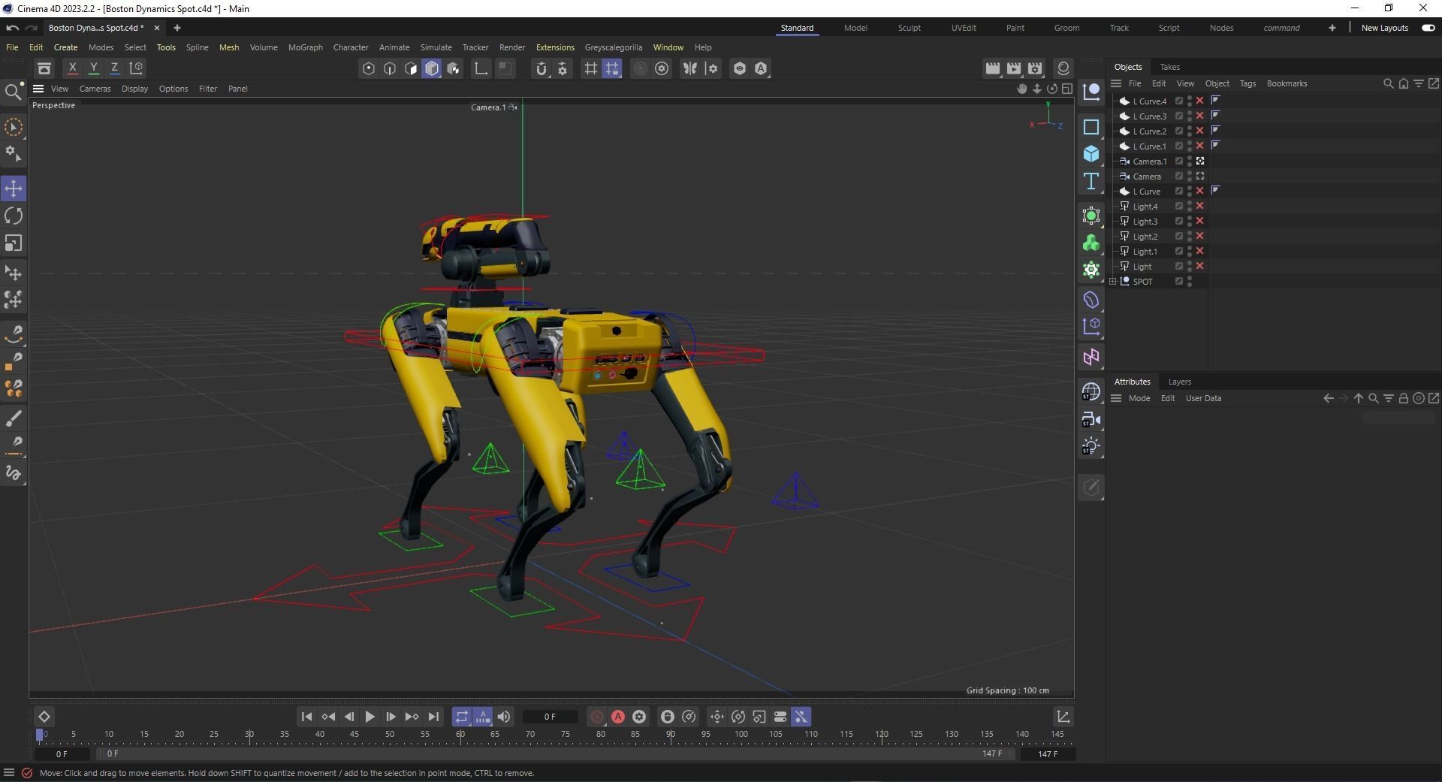
Task: Select the Scale tool
Action: 14,243
